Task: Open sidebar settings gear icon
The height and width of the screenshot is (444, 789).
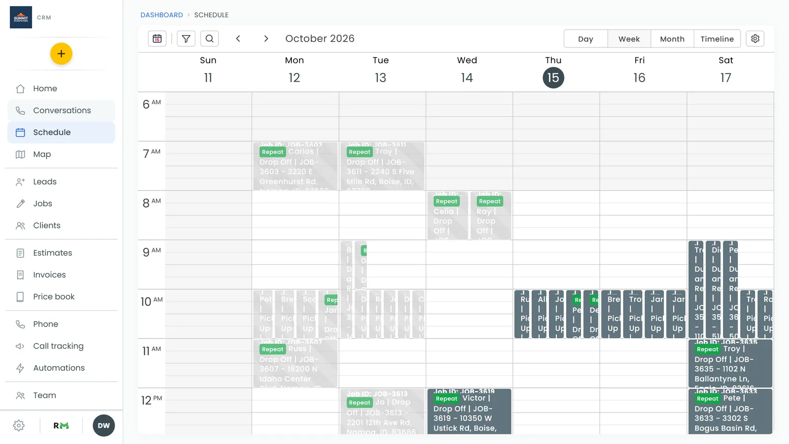Action: (19, 425)
